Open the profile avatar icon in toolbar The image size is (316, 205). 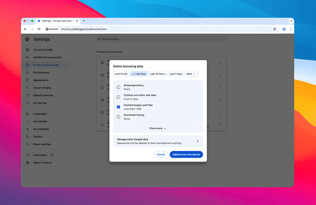coord(284,29)
